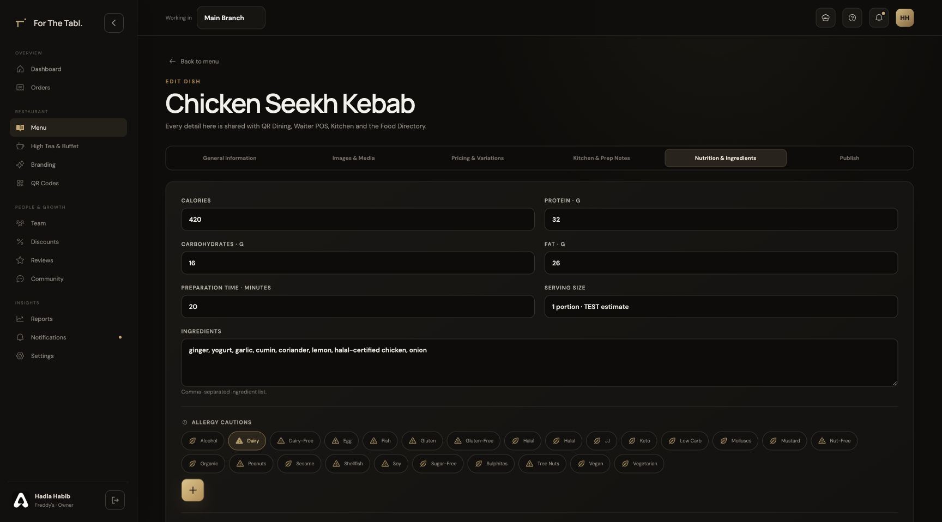
Task: Open the chef hat icon in header
Action: pos(825,18)
